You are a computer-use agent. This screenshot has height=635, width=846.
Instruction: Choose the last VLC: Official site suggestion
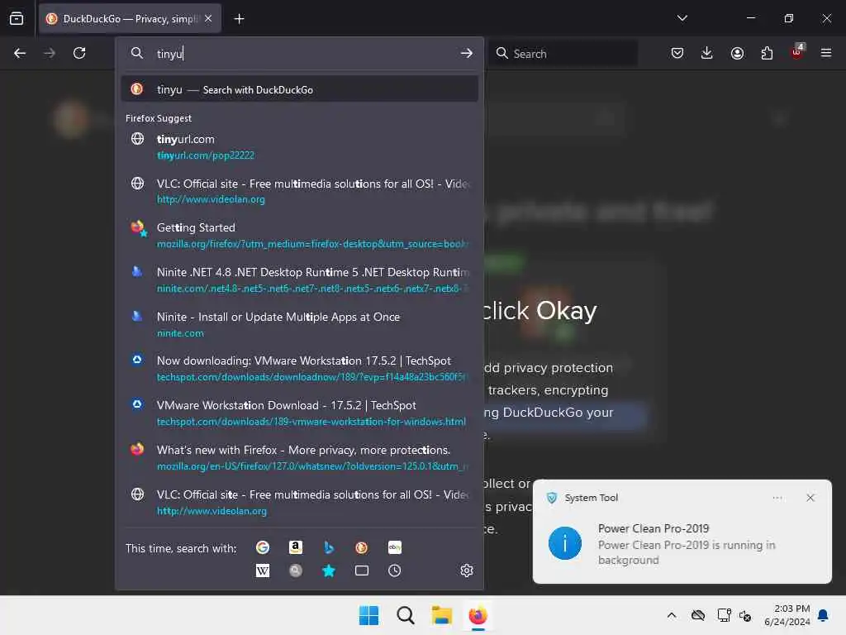point(300,502)
